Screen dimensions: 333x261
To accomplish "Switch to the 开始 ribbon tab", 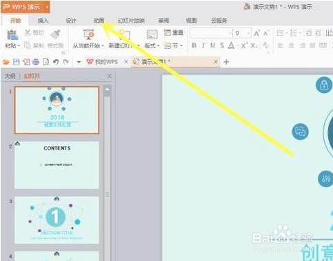I will click(x=16, y=21).
